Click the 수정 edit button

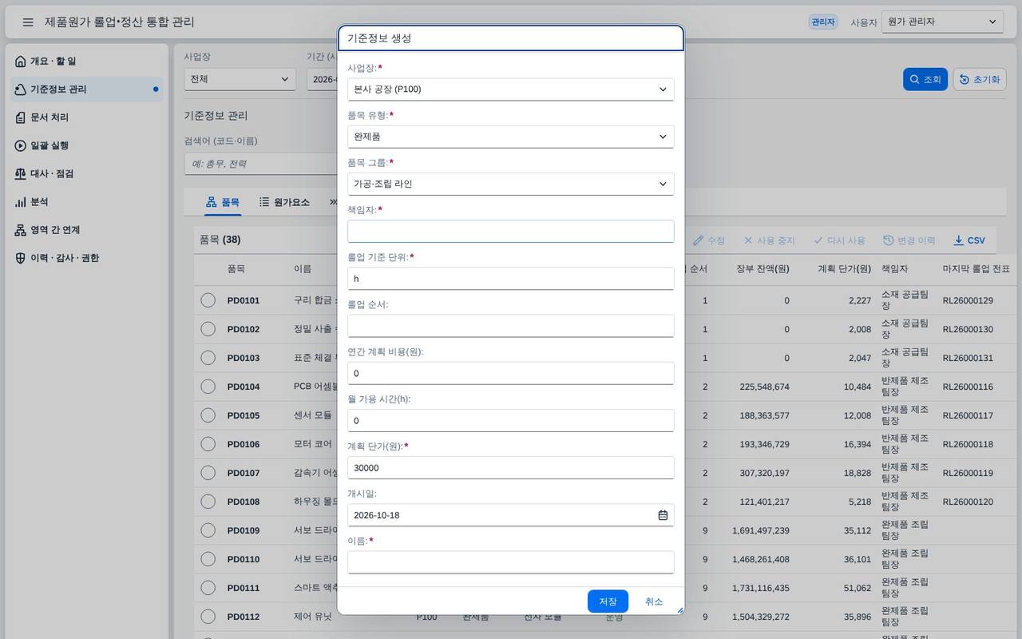[709, 240]
